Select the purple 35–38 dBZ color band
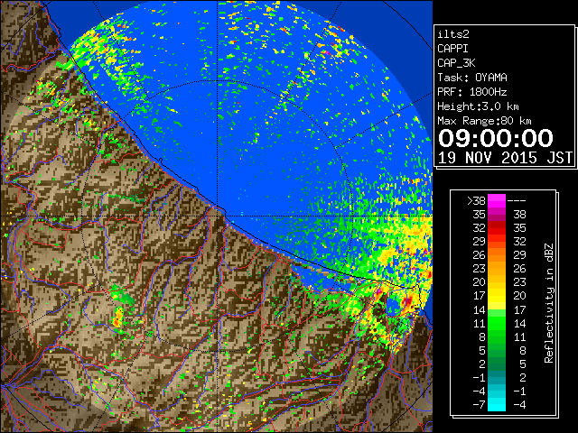The image size is (578, 433). (497, 215)
